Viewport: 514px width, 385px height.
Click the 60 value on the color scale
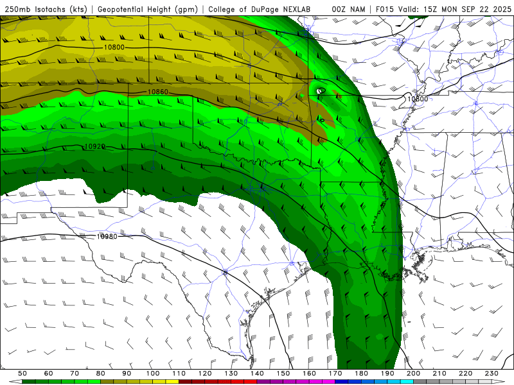click(x=49, y=373)
